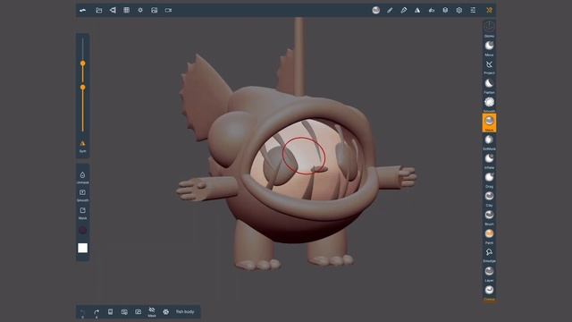This screenshot has width=572, height=322.
Task: Click the redo arrow in the bottom bar
Action: (x=97, y=312)
